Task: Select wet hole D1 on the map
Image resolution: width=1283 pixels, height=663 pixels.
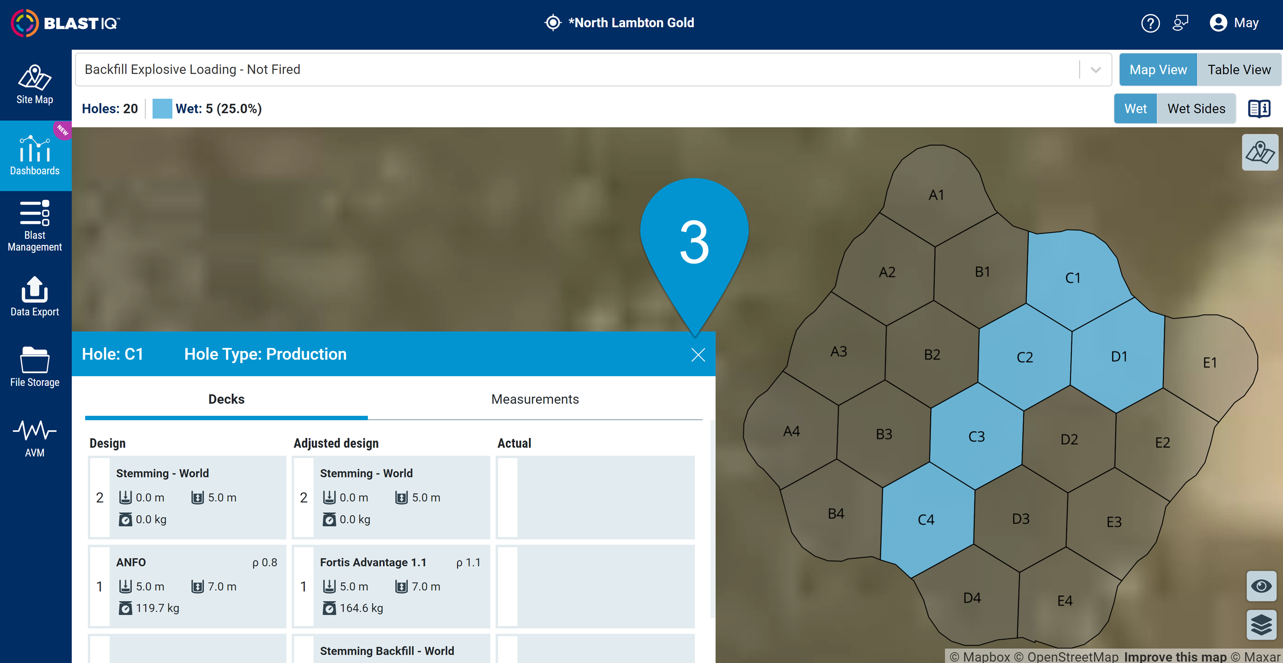Action: coord(1119,357)
